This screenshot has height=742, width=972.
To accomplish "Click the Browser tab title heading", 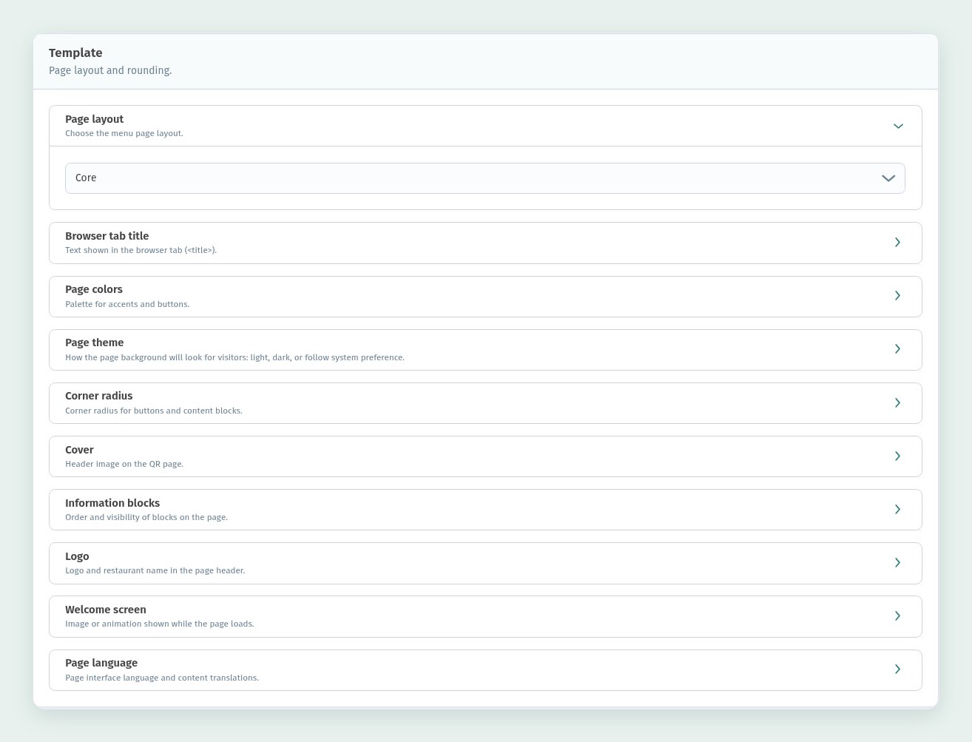I will pos(107,236).
